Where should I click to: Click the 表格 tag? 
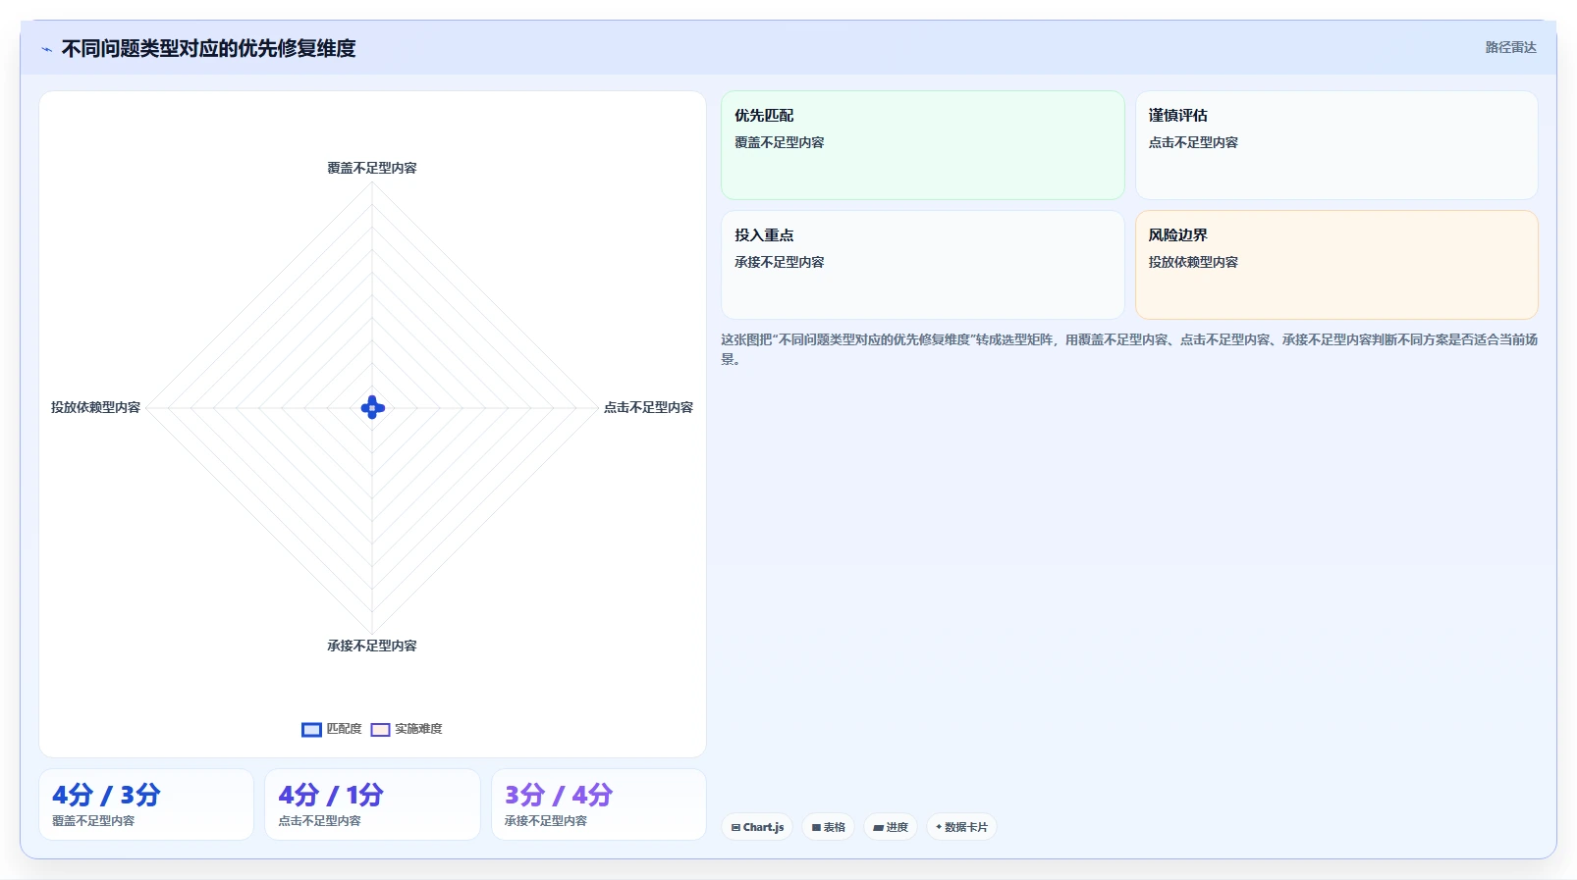click(x=828, y=827)
